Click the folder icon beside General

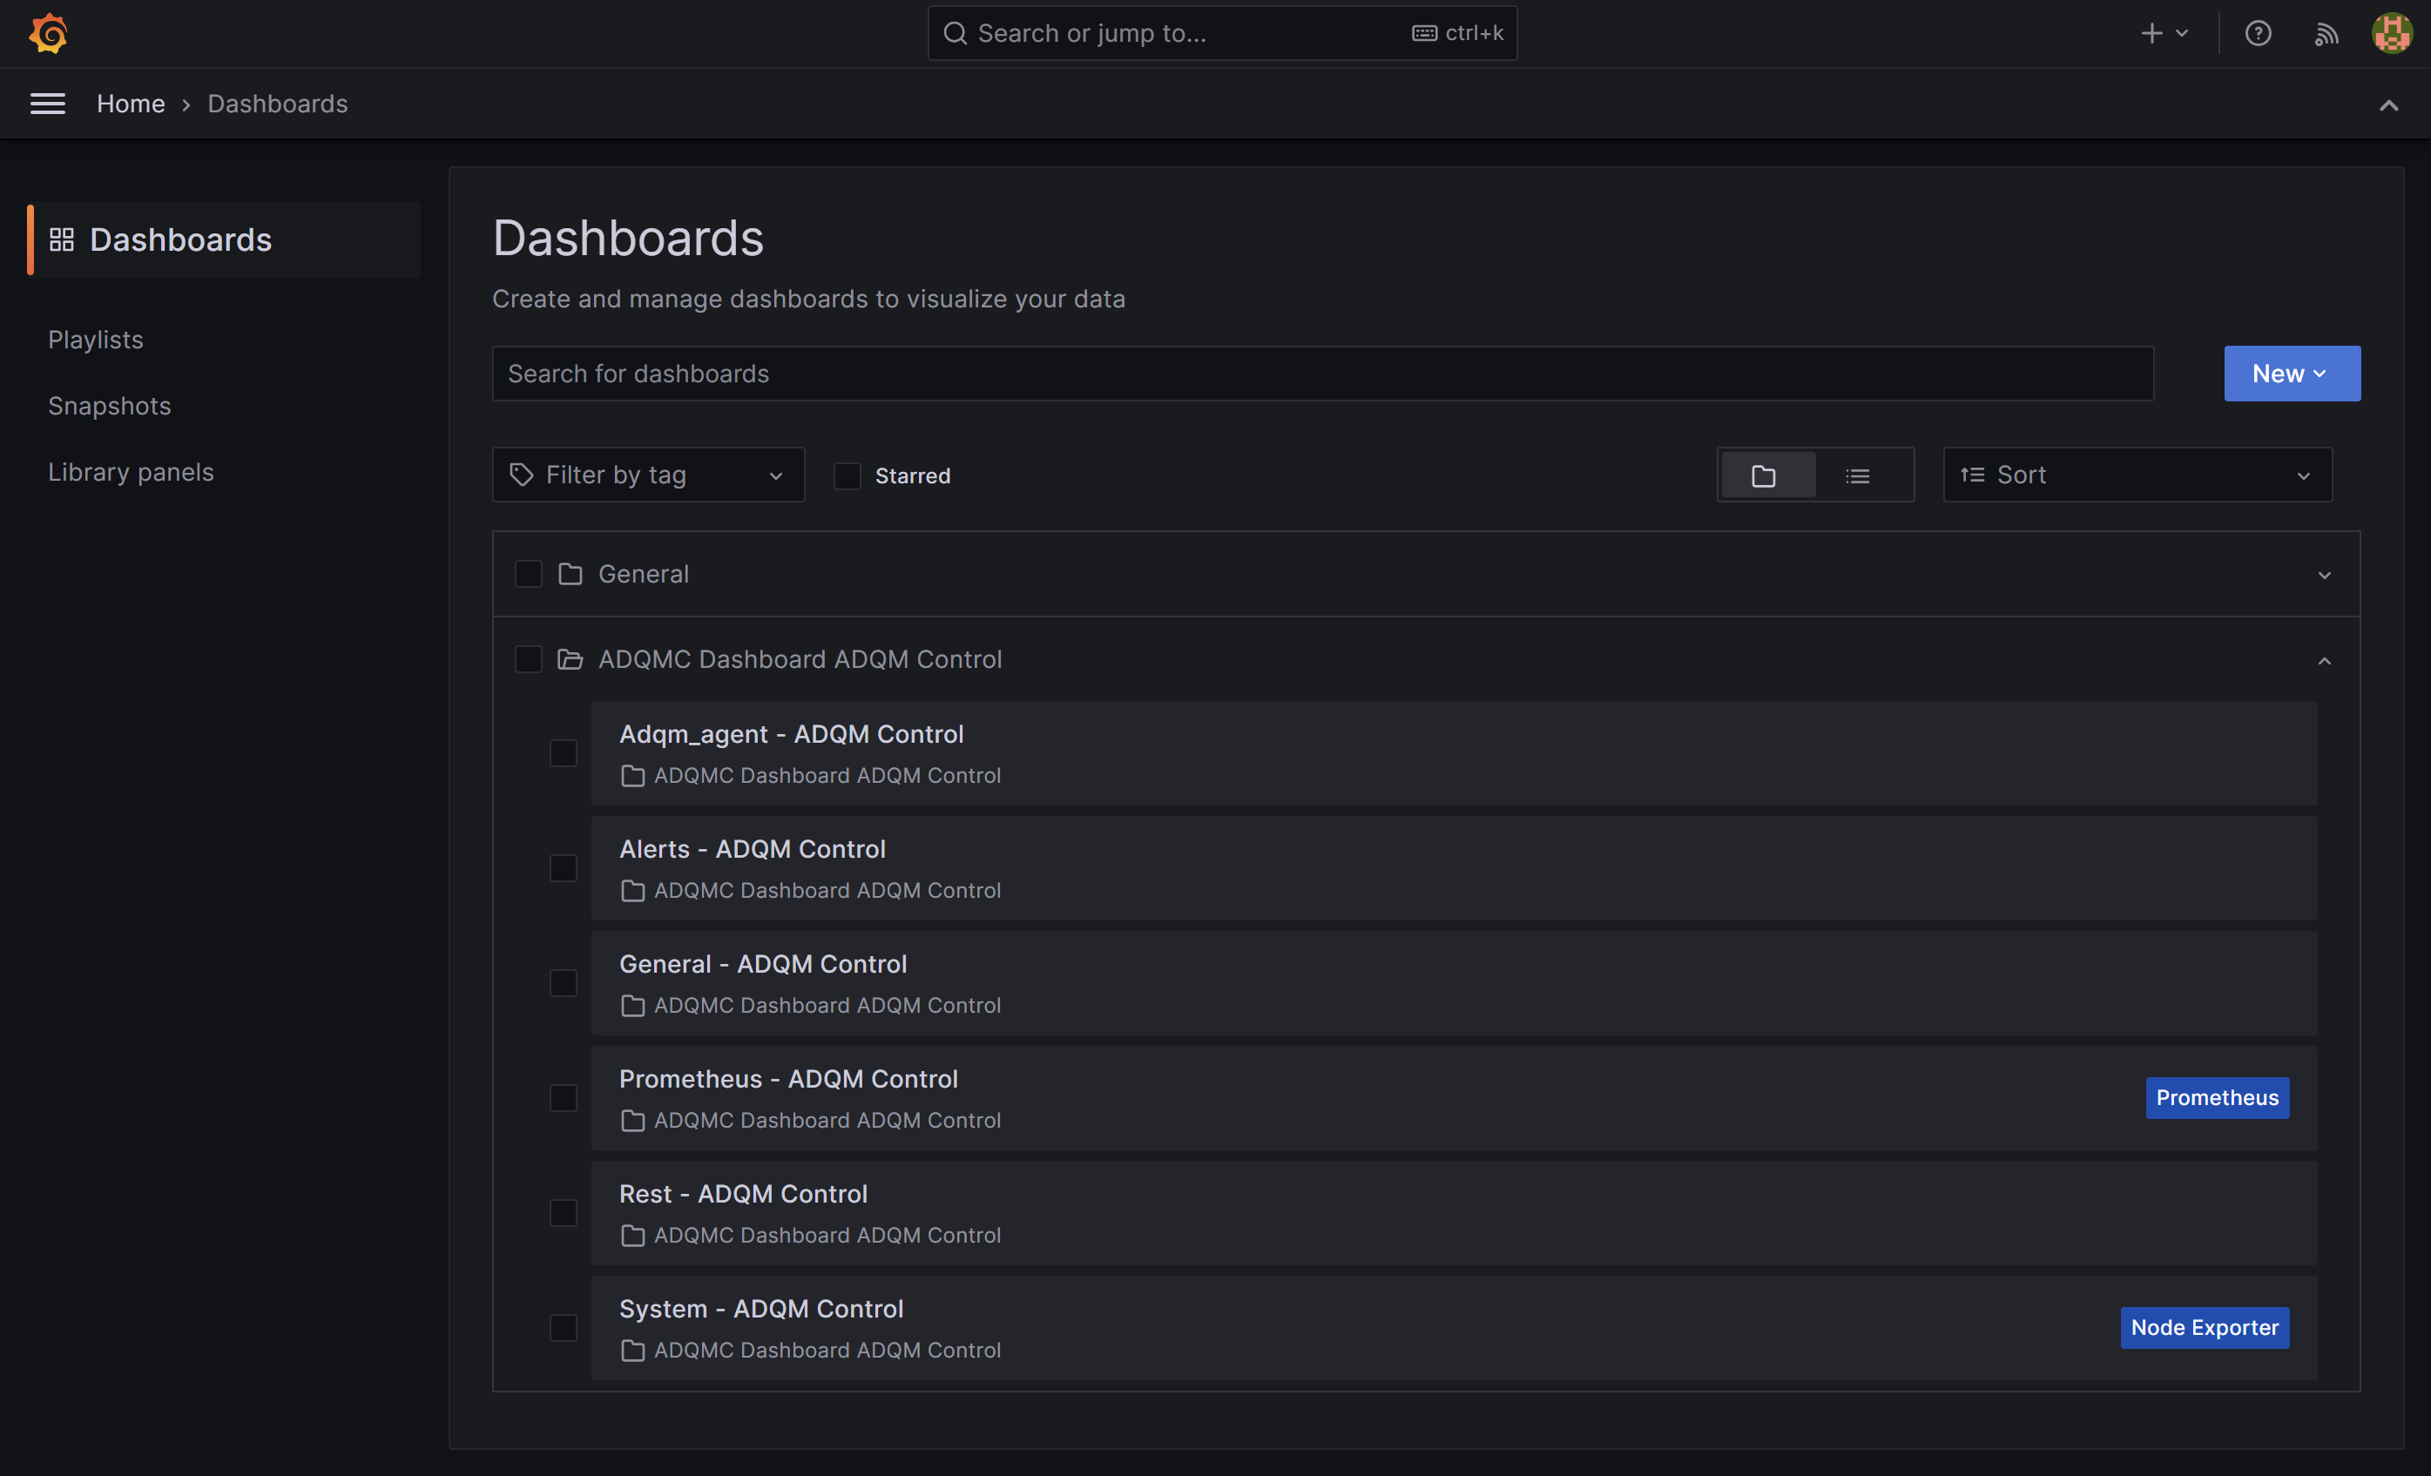click(571, 573)
